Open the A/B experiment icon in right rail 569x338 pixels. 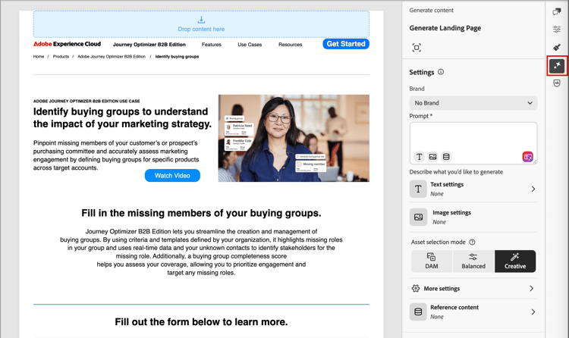(x=557, y=83)
